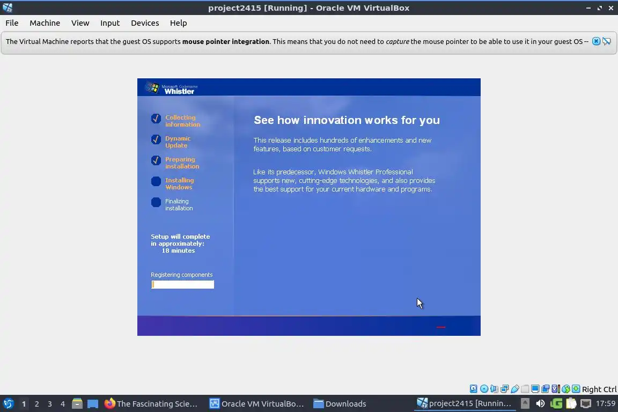The height and width of the screenshot is (412, 618).
Task: Click the show desktop icon in taskbar
Action: tap(93, 403)
